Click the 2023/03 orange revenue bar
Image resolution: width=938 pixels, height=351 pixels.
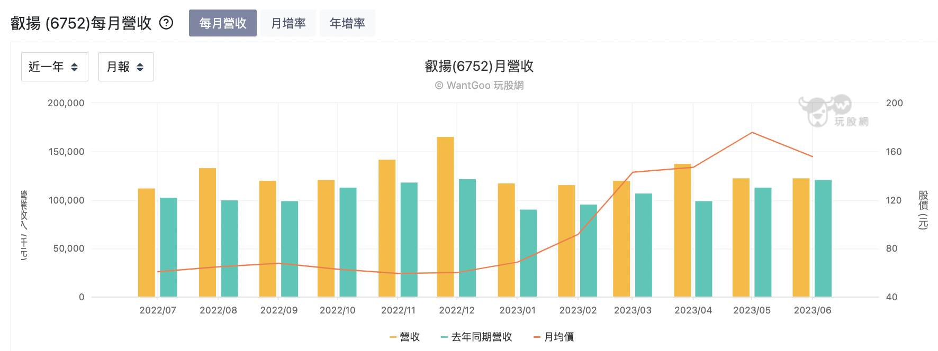coord(621,239)
